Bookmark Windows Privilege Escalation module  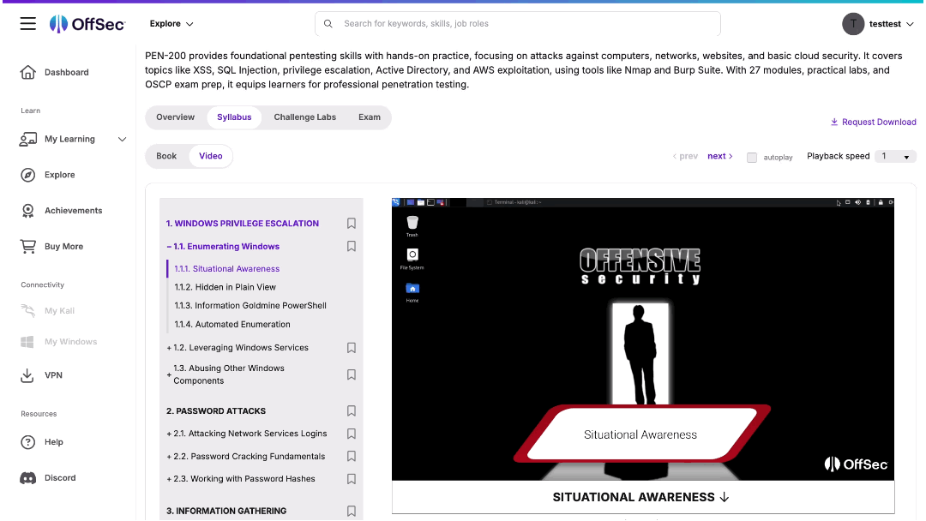click(x=352, y=223)
